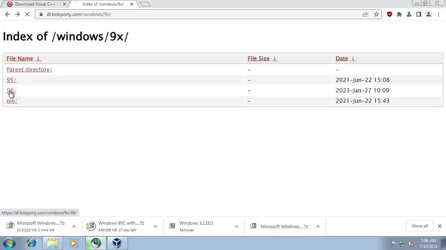This screenshot has height=250, width=446.
Task: Stop loading this page
Action: click(27, 14)
